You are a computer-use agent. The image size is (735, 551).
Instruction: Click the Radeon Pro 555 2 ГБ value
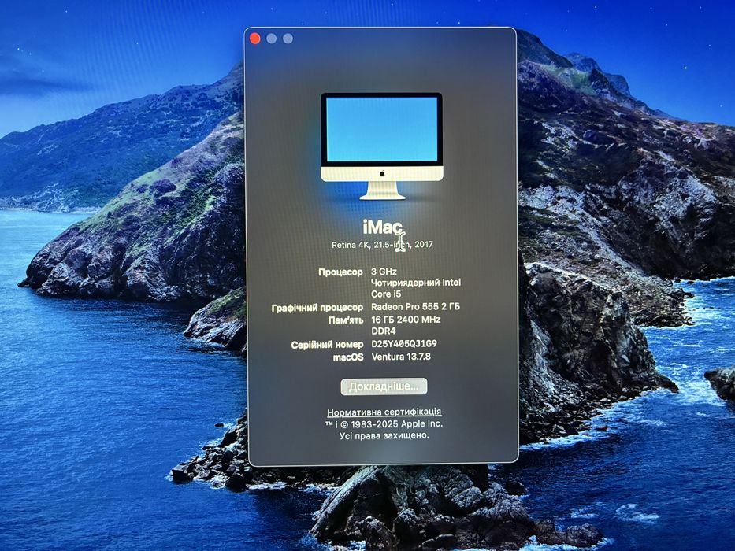415,307
